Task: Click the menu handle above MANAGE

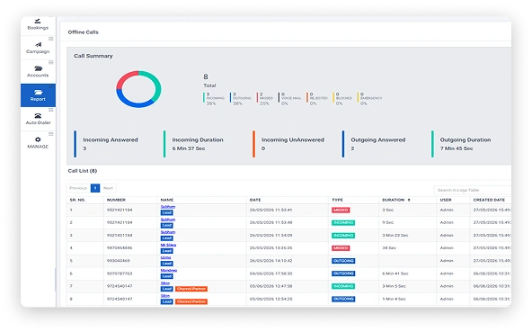Action: (x=51, y=133)
